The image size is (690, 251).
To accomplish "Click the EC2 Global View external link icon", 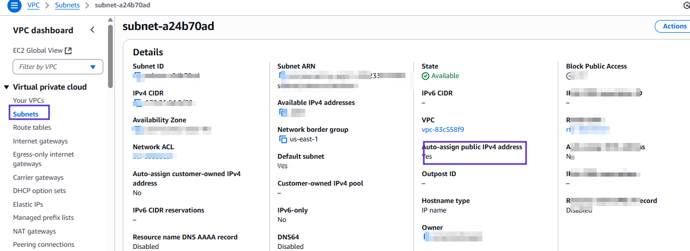I will pyautogui.click(x=68, y=51).
